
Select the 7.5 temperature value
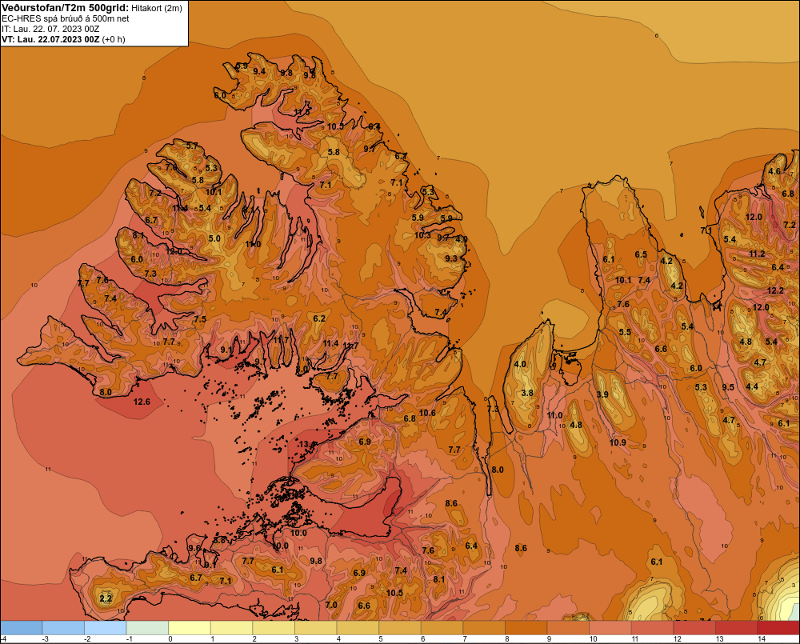pyautogui.click(x=200, y=319)
